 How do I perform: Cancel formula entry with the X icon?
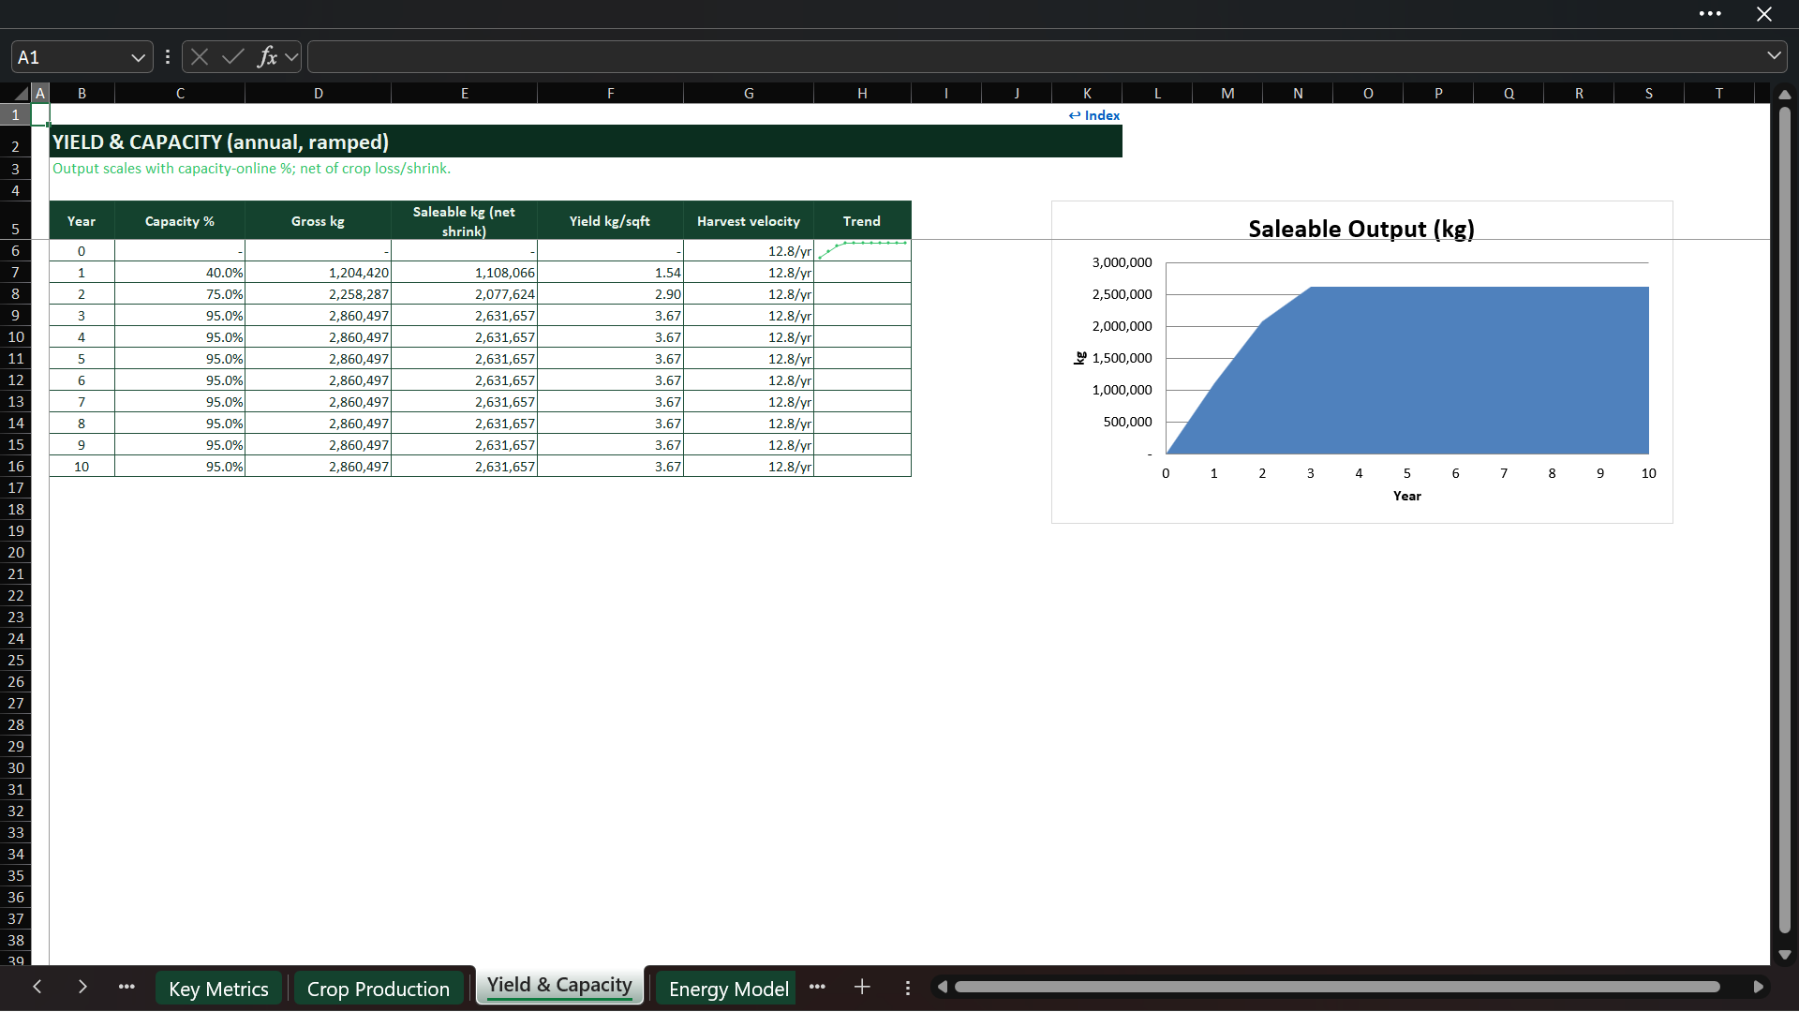200,57
